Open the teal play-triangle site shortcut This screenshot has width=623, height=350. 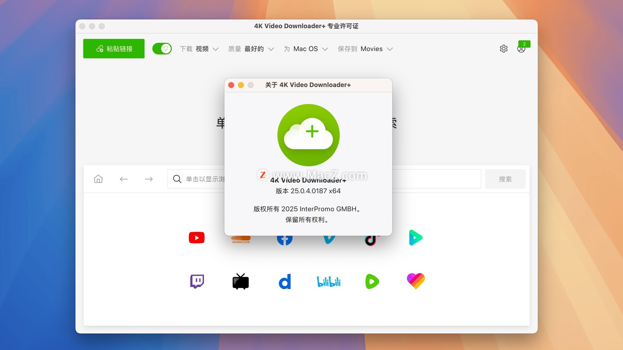click(x=416, y=238)
